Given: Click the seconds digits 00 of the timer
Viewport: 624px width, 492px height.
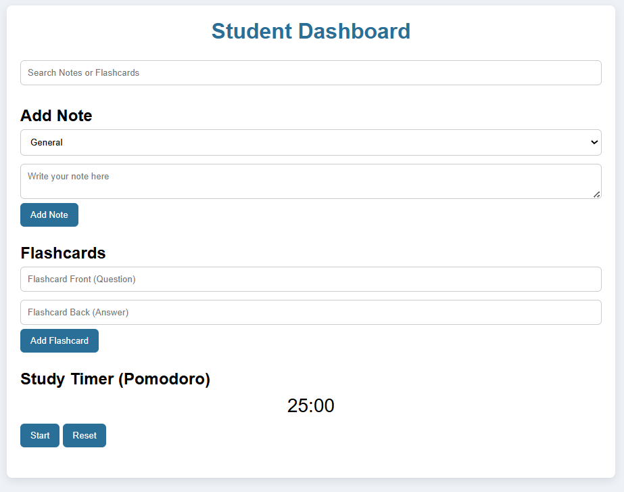Looking at the screenshot, I should point(324,405).
